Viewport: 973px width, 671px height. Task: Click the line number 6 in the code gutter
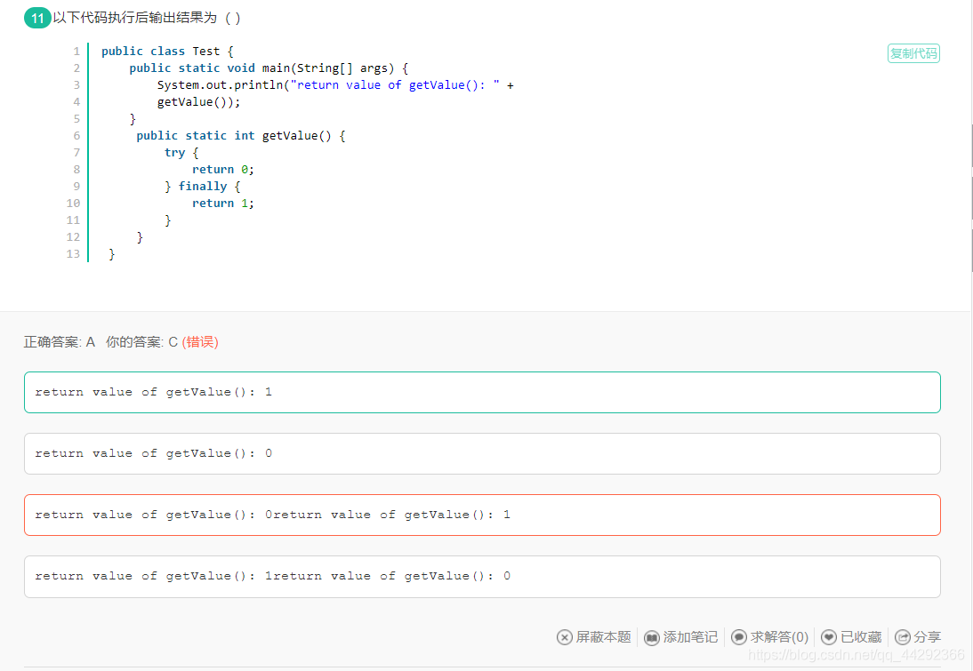point(77,136)
